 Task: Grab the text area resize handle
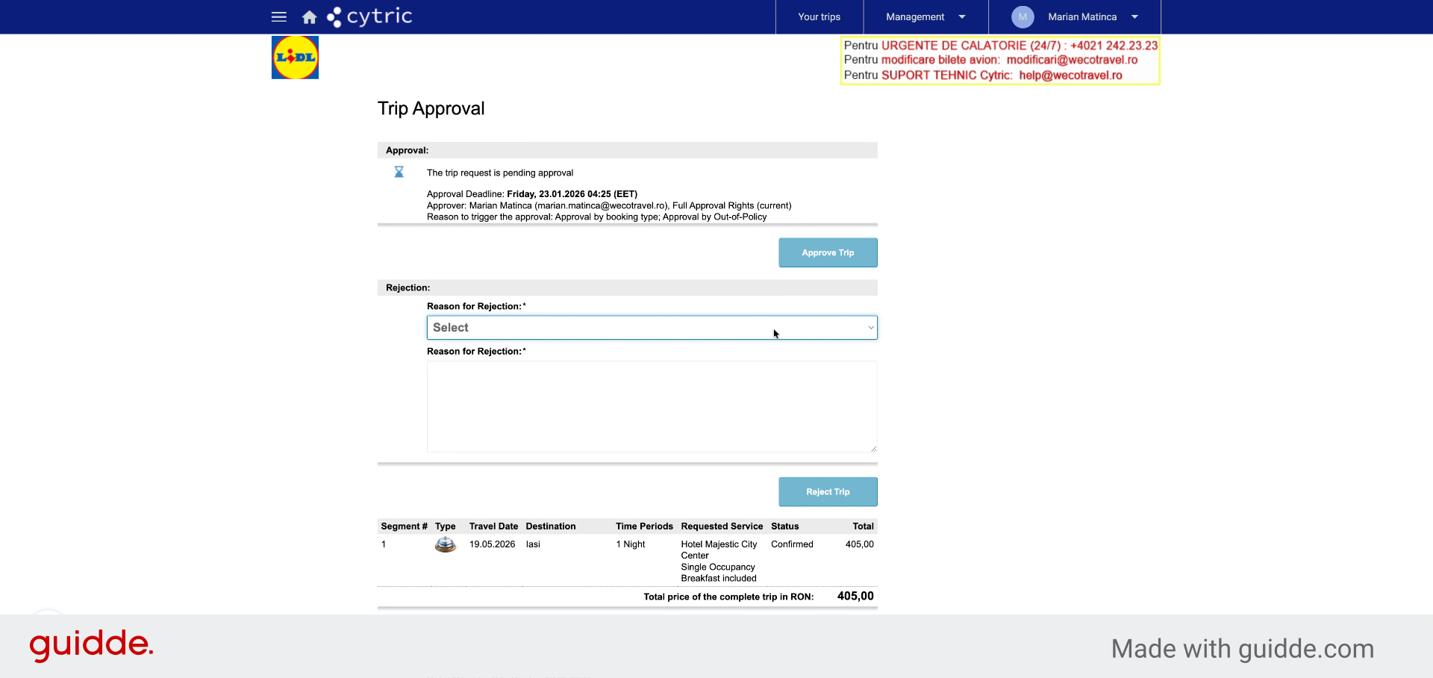tap(872, 448)
